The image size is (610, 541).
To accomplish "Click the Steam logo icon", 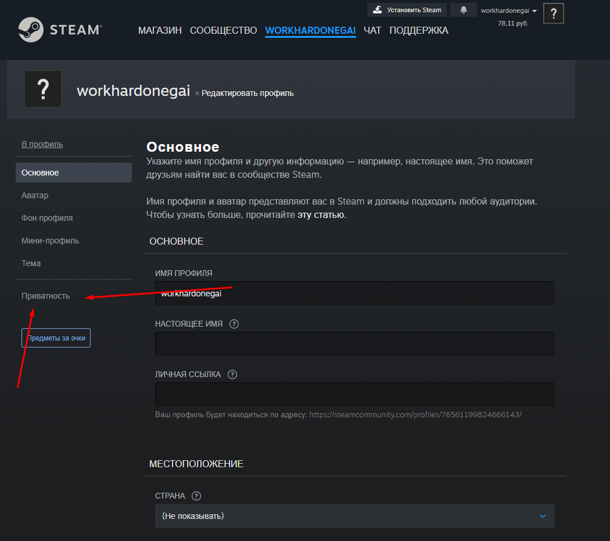I will 30,30.
